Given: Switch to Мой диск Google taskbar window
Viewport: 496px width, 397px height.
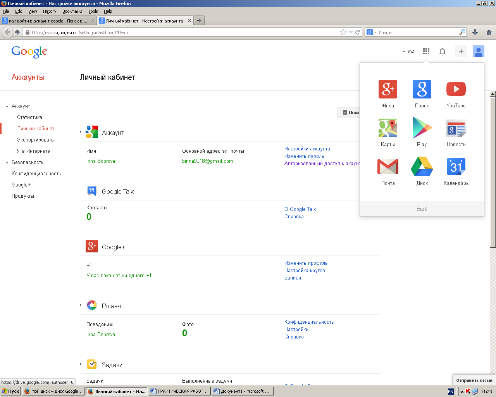Looking at the screenshot, I should [x=53, y=392].
